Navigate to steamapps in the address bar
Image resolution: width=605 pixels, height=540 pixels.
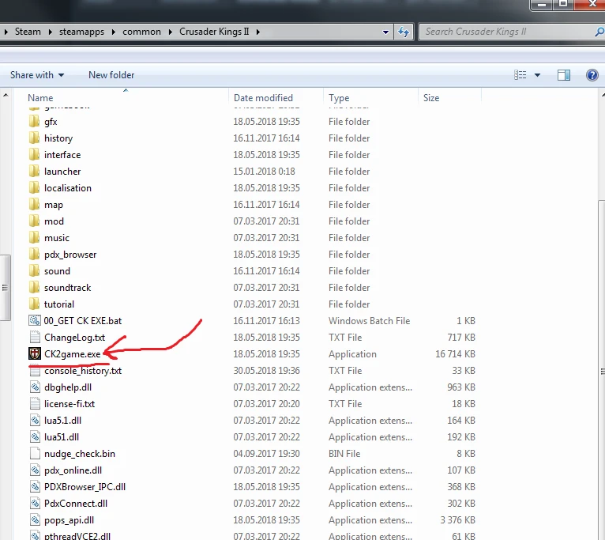[x=81, y=32]
